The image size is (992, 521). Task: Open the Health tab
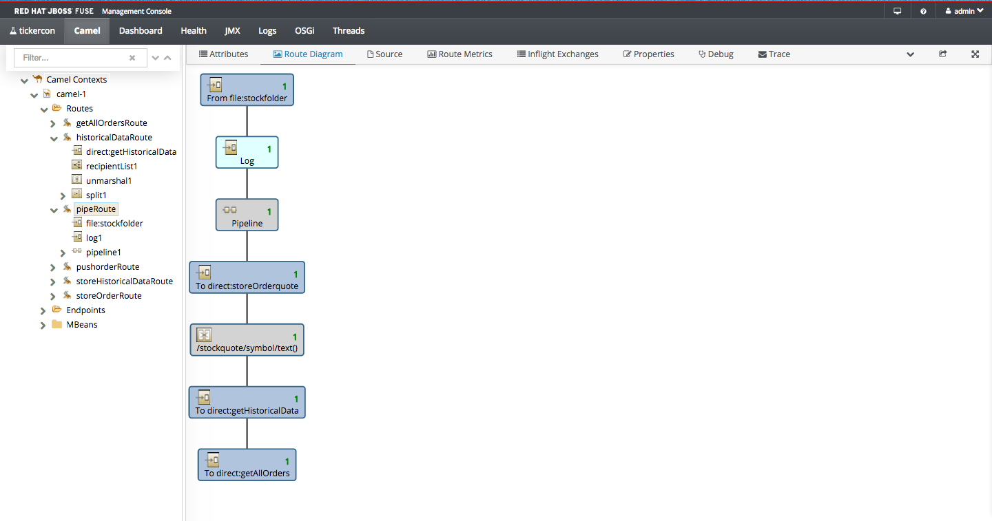tap(194, 30)
